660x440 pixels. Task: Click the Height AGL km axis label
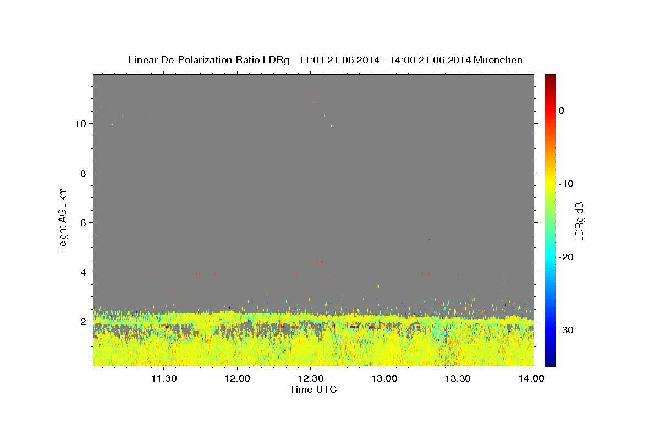pos(63,220)
